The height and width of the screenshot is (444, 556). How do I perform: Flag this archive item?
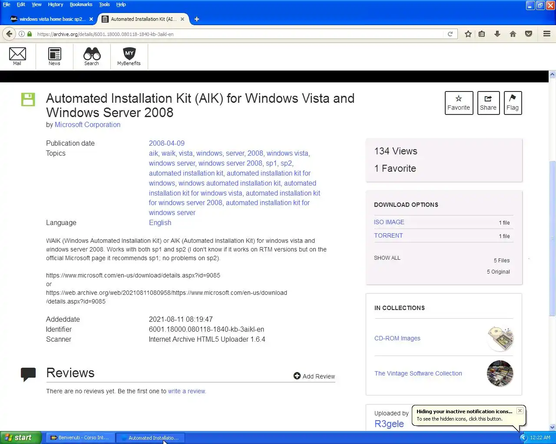tap(513, 103)
